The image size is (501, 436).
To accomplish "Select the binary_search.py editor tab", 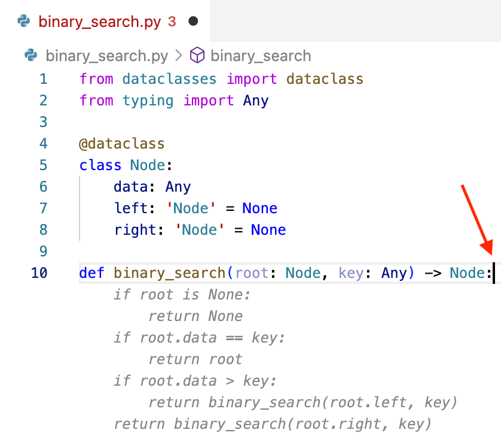I will [99, 22].
